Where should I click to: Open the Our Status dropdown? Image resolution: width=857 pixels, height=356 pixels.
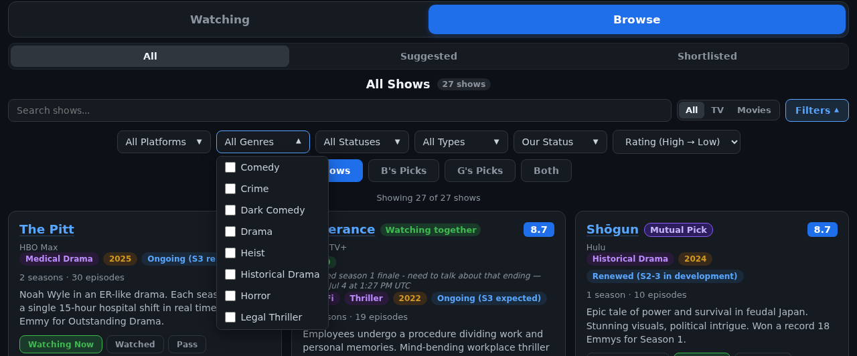pos(560,142)
